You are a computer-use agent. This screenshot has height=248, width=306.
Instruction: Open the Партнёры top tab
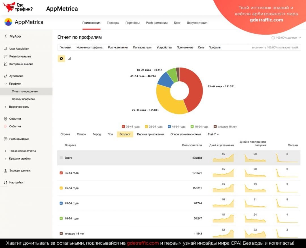(x=132, y=23)
